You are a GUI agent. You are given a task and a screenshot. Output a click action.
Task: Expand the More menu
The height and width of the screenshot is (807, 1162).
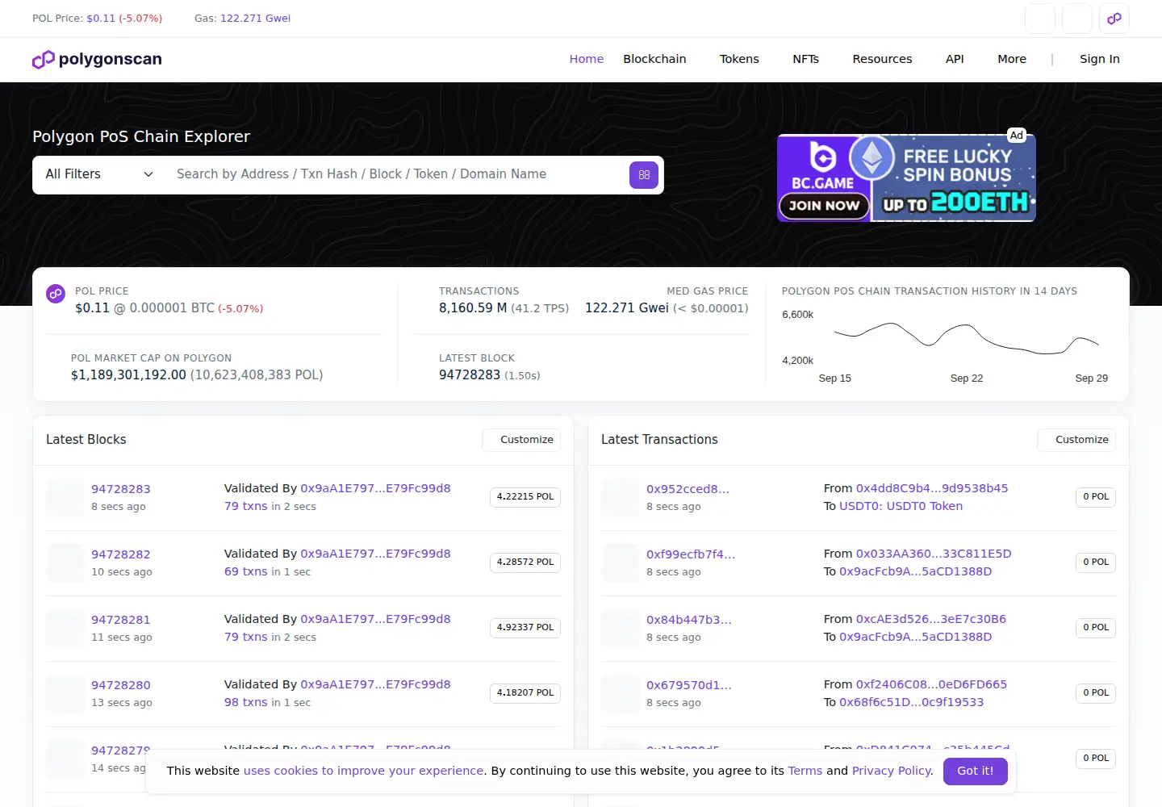click(1012, 59)
